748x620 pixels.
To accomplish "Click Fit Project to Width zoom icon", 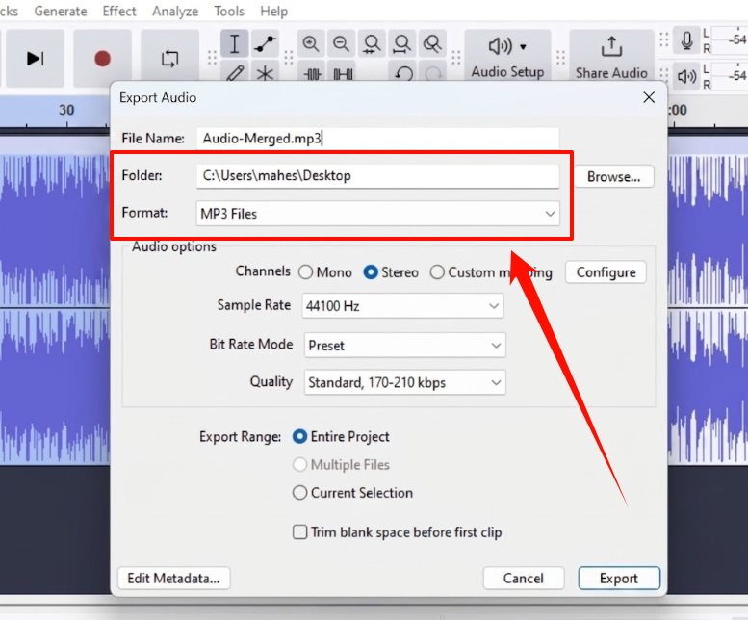I will [402, 44].
